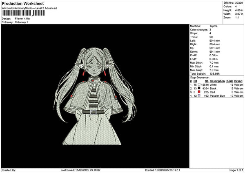The height and width of the screenshot is (173, 245).
Task: Click the stitch count 4394 for Black
Action: click(205, 89)
